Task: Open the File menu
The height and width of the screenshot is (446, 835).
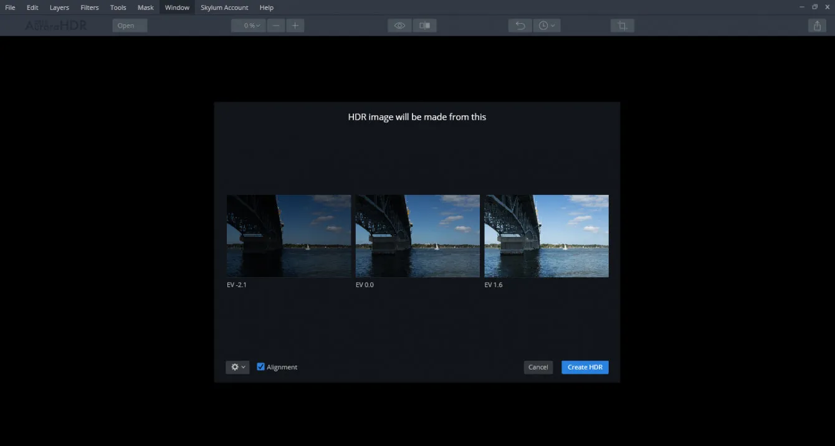Action: 10,7
